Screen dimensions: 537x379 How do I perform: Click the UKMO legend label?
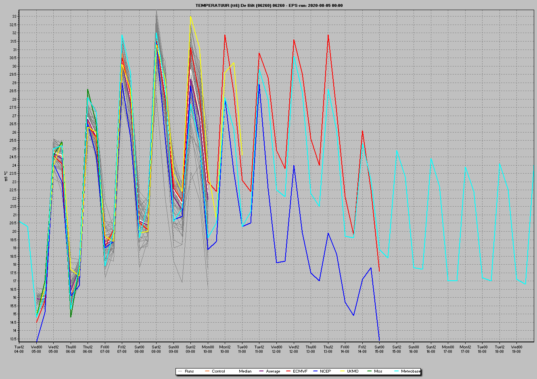pos(353,371)
